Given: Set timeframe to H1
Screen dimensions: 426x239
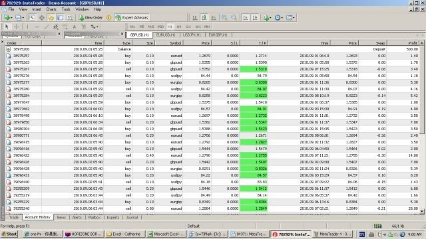Looking at the screenshot, I should 170,27.
